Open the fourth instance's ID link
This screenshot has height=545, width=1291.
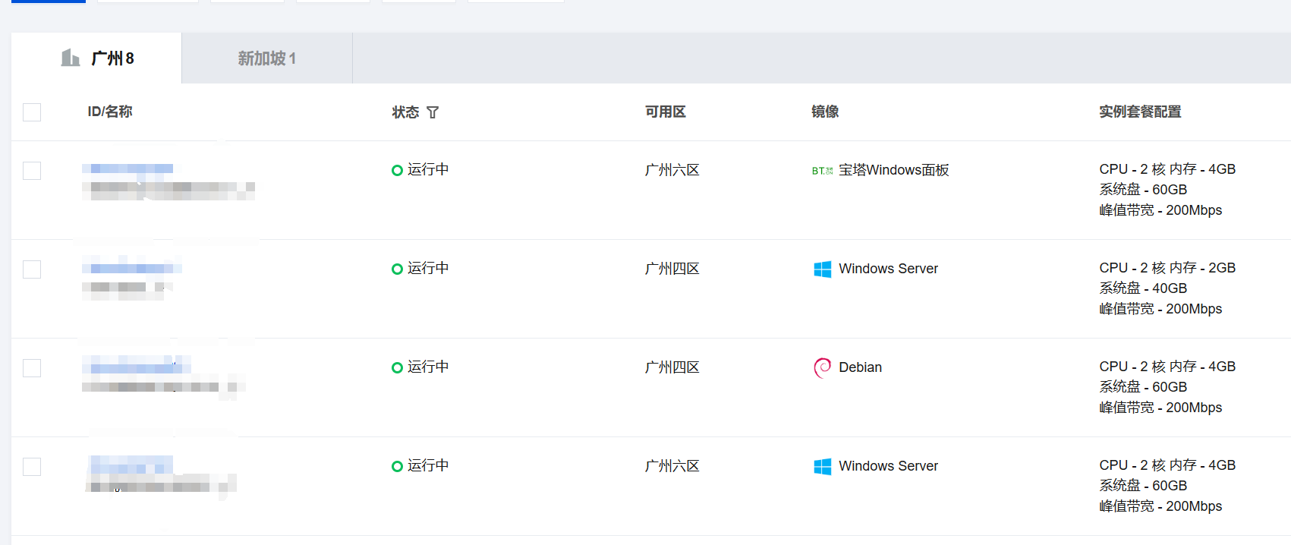tap(131, 465)
